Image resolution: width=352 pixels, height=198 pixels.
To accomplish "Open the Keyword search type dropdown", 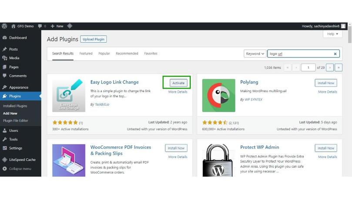I will point(255,54).
